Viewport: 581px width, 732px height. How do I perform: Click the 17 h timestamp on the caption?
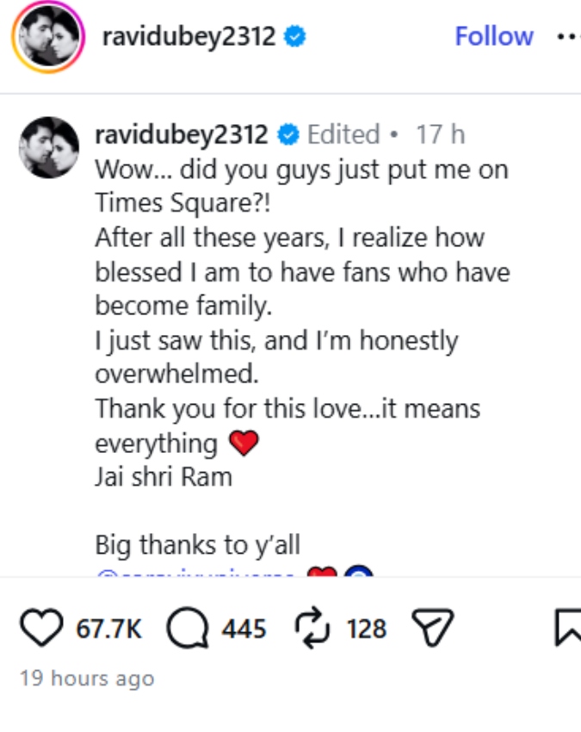440,134
